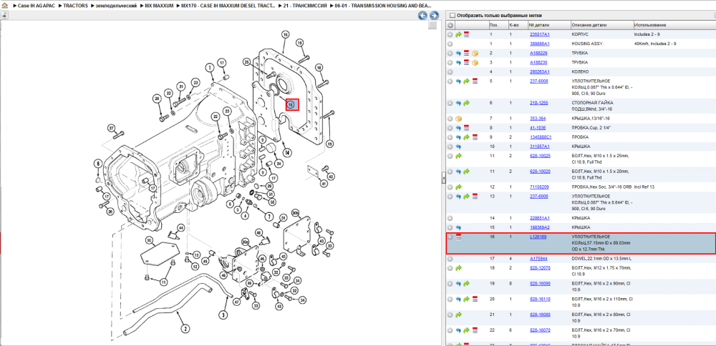
Task: Select callout 27 on the diagram
Action: 110,128
